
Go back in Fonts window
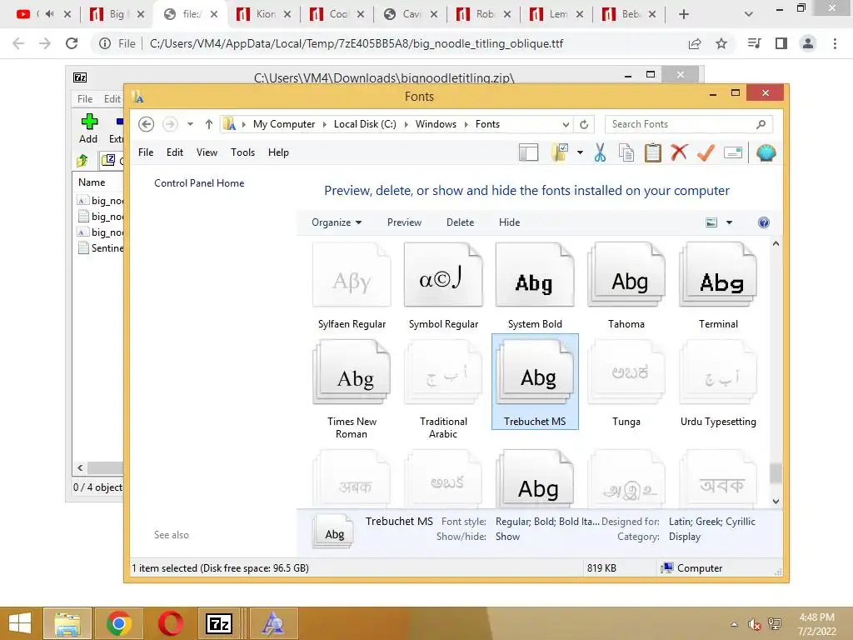tap(146, 124)
